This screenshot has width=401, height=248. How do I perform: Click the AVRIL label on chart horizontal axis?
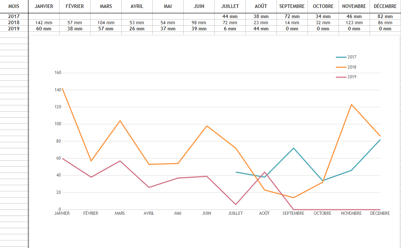click(149, 213)
